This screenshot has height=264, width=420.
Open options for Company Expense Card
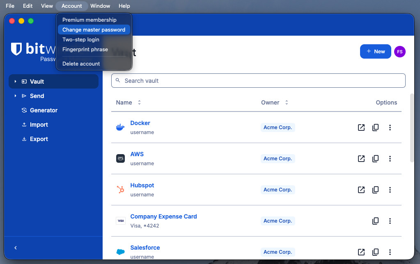390,221
